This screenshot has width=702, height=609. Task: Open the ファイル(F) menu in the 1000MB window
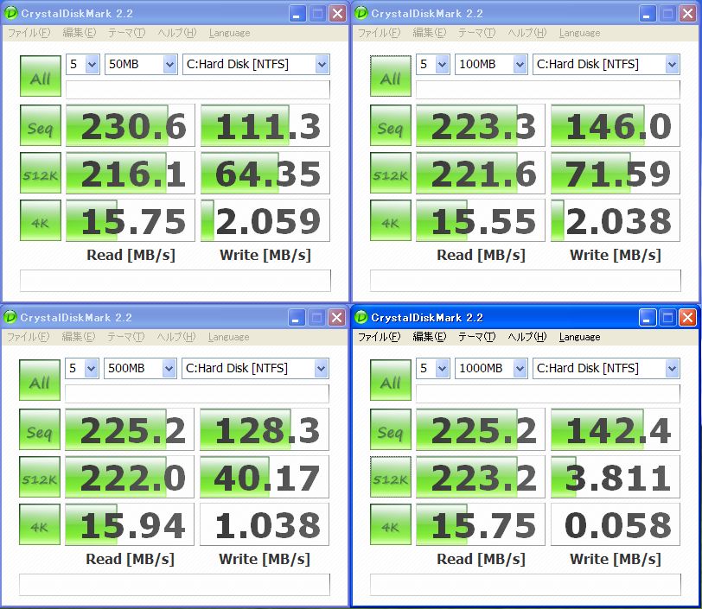click(380, 337)
